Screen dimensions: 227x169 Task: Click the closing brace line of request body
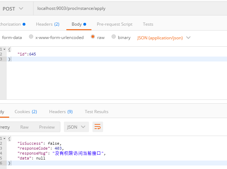pyautogui.click(x=117, y=59)
